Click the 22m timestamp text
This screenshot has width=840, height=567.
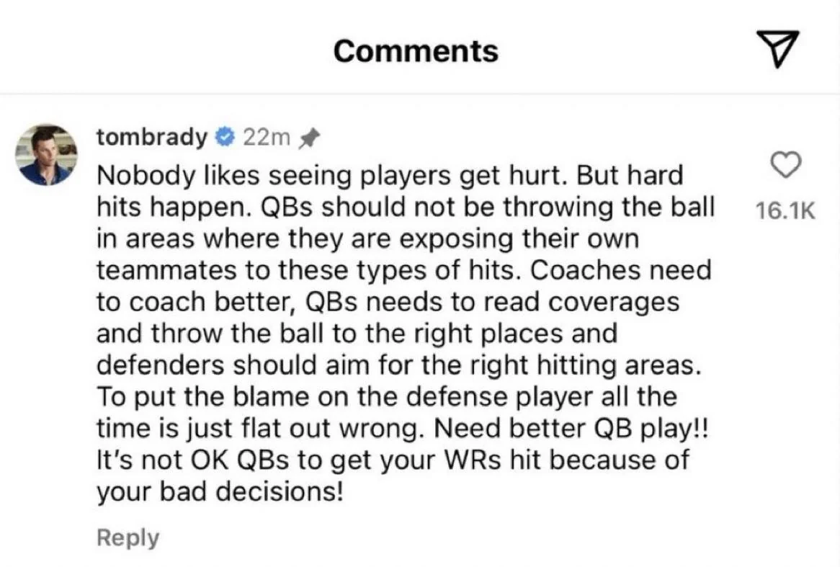[267, 137]
